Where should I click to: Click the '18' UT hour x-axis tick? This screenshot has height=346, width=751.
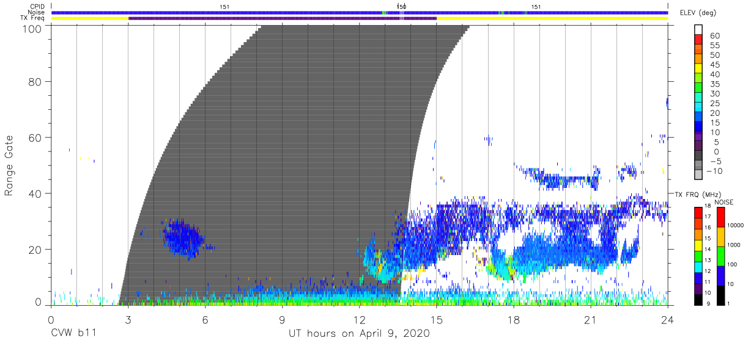[514, 319]
